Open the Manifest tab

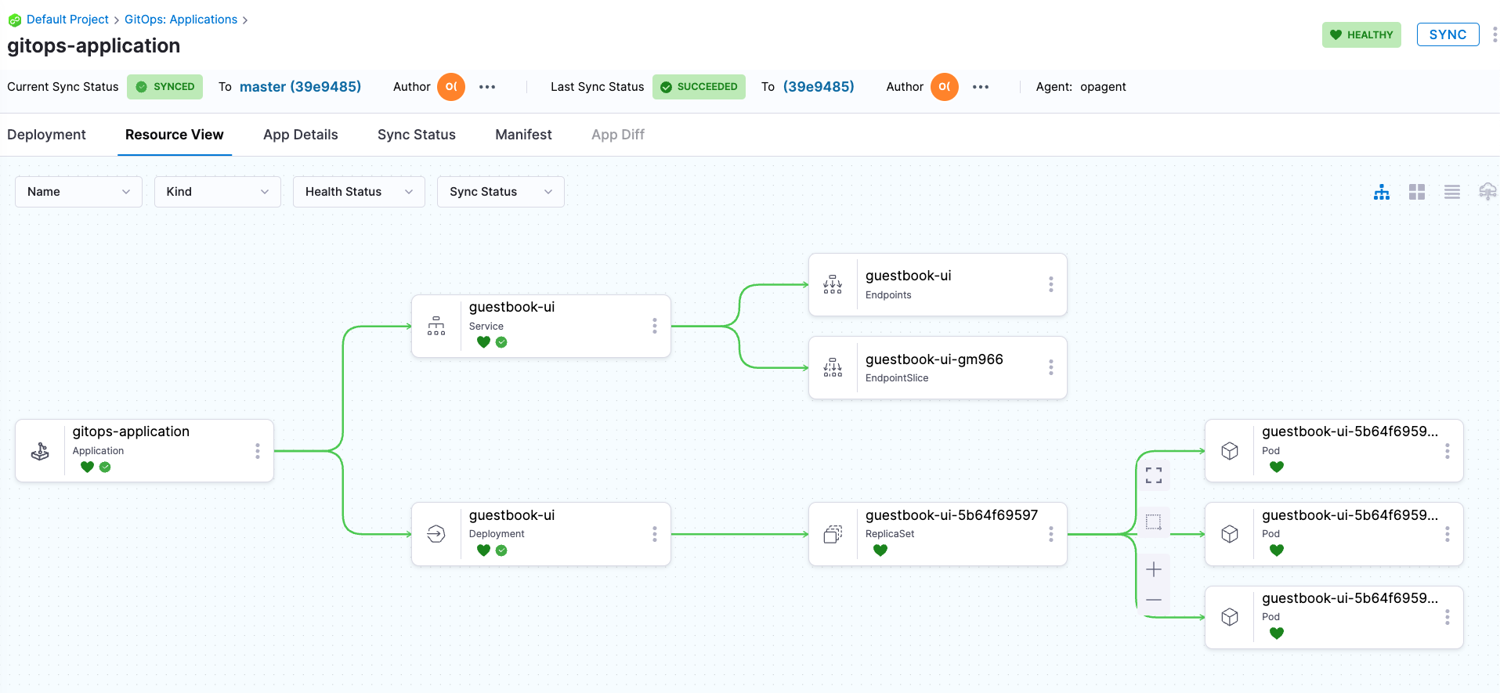click(523, 135)
